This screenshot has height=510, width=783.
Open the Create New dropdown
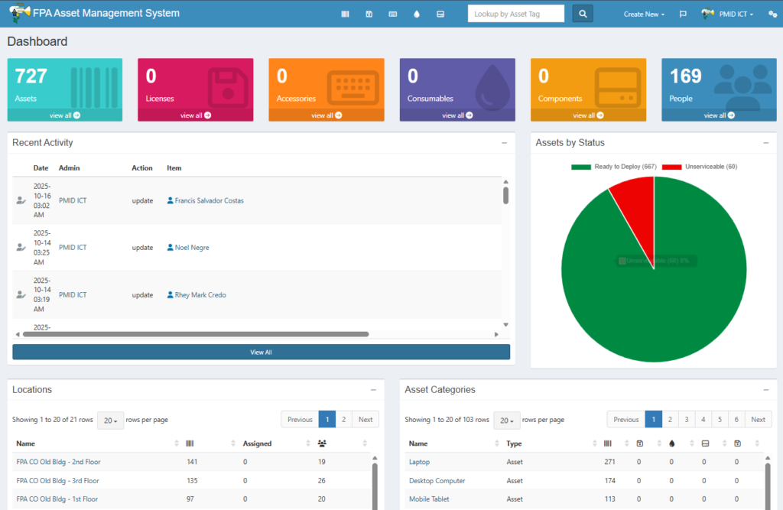644,14
